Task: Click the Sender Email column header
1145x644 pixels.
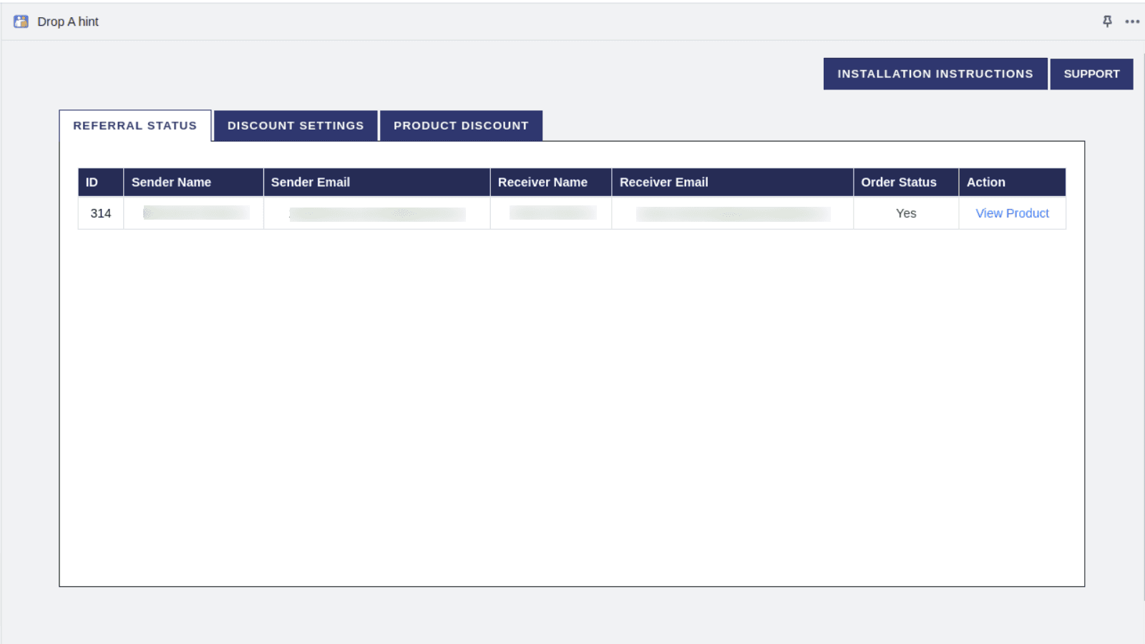Action: (x=311, y=182)
